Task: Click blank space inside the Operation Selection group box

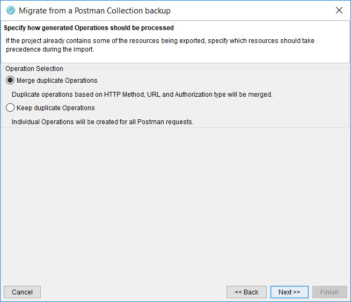Action: click(x=258, y=108)
